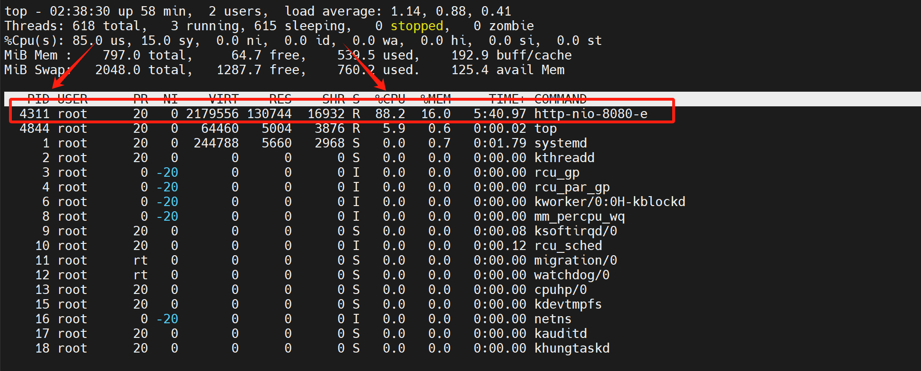
Task: Select the netns command name
Action: coord(553,319)
